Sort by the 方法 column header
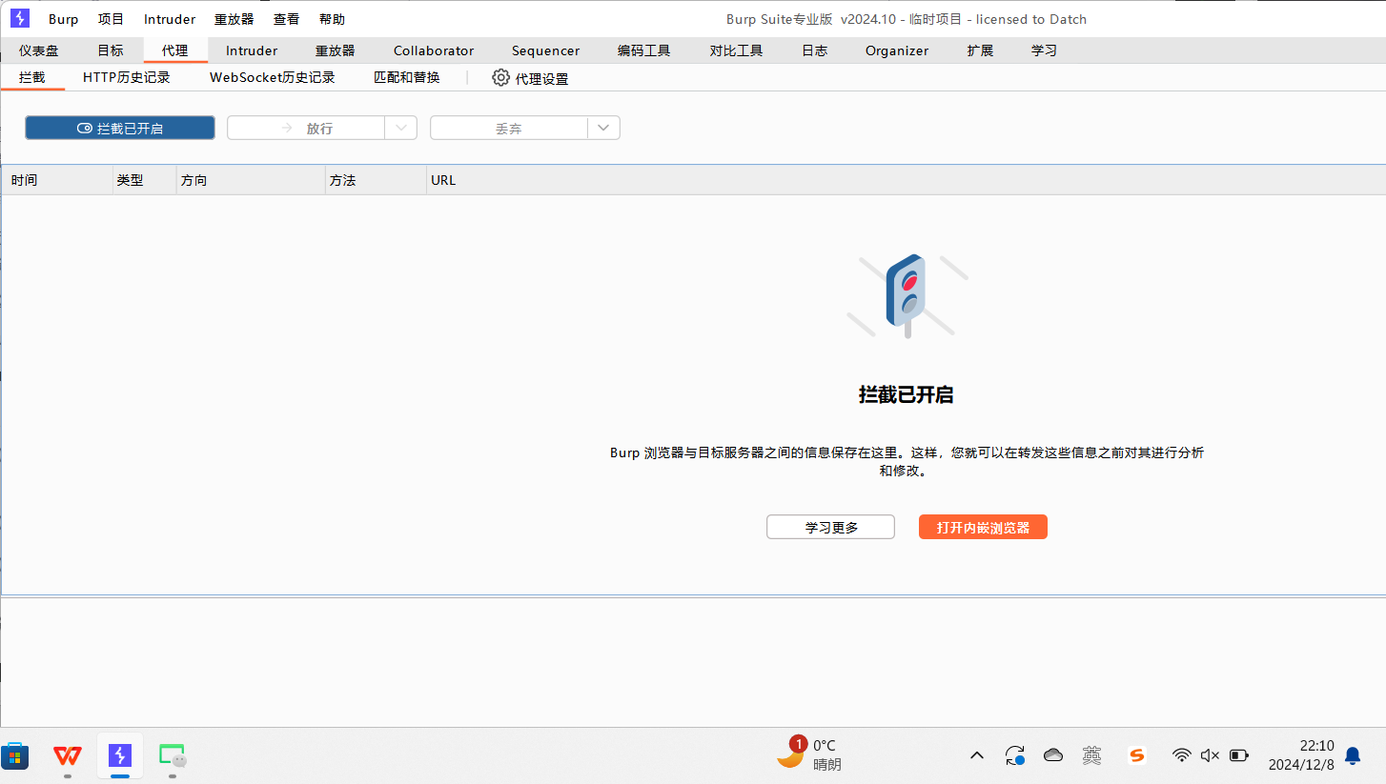1386x784 pixels. (x=377, y=180)
